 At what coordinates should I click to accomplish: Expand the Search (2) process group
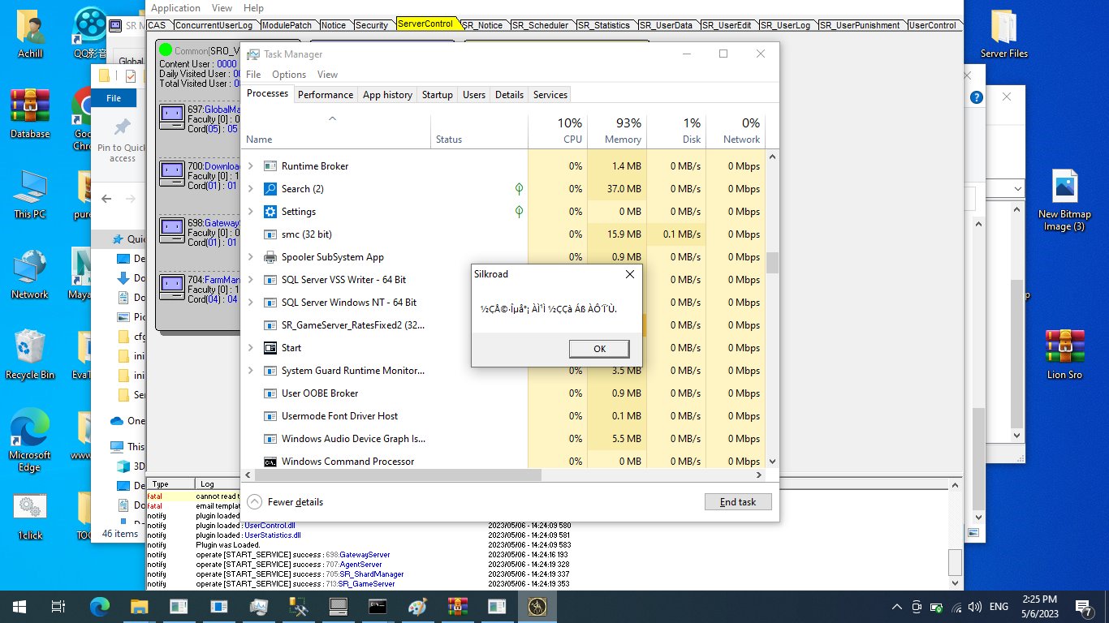(x=251, y=189)
